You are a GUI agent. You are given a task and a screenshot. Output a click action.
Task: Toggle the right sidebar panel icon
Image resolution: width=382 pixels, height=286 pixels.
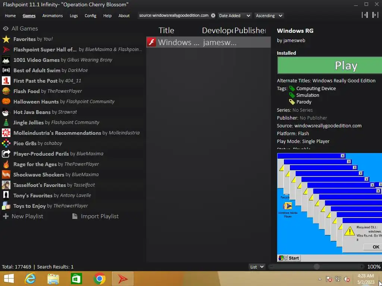[x=375, y=15]
